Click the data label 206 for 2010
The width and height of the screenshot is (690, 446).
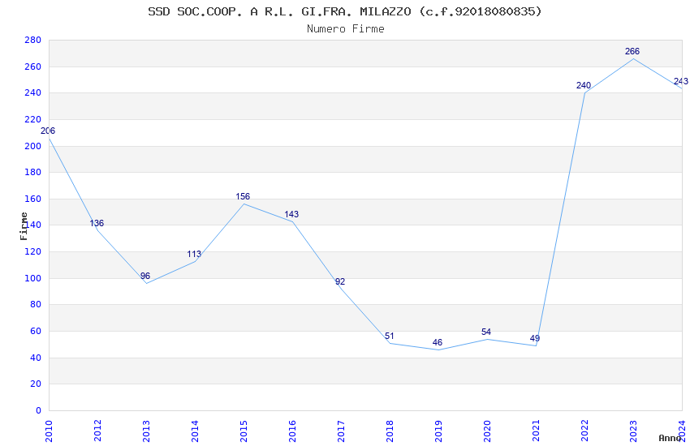[48, 131]
